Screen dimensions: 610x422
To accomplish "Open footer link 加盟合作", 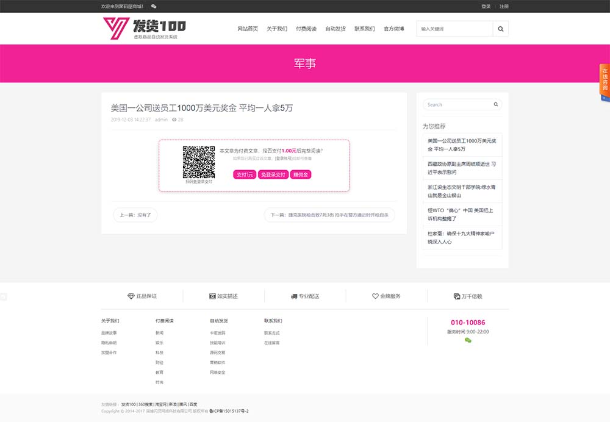I will [x=109, y=352].
